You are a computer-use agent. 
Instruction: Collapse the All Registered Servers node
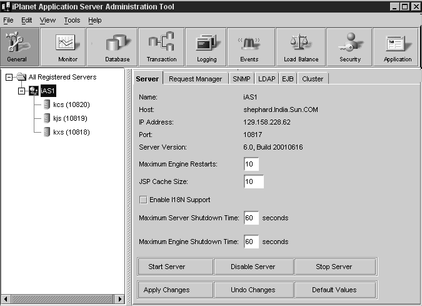(9, 78)
